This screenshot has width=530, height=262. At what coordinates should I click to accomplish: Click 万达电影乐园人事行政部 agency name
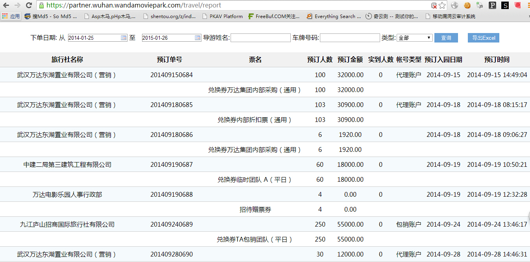[67, 194]
